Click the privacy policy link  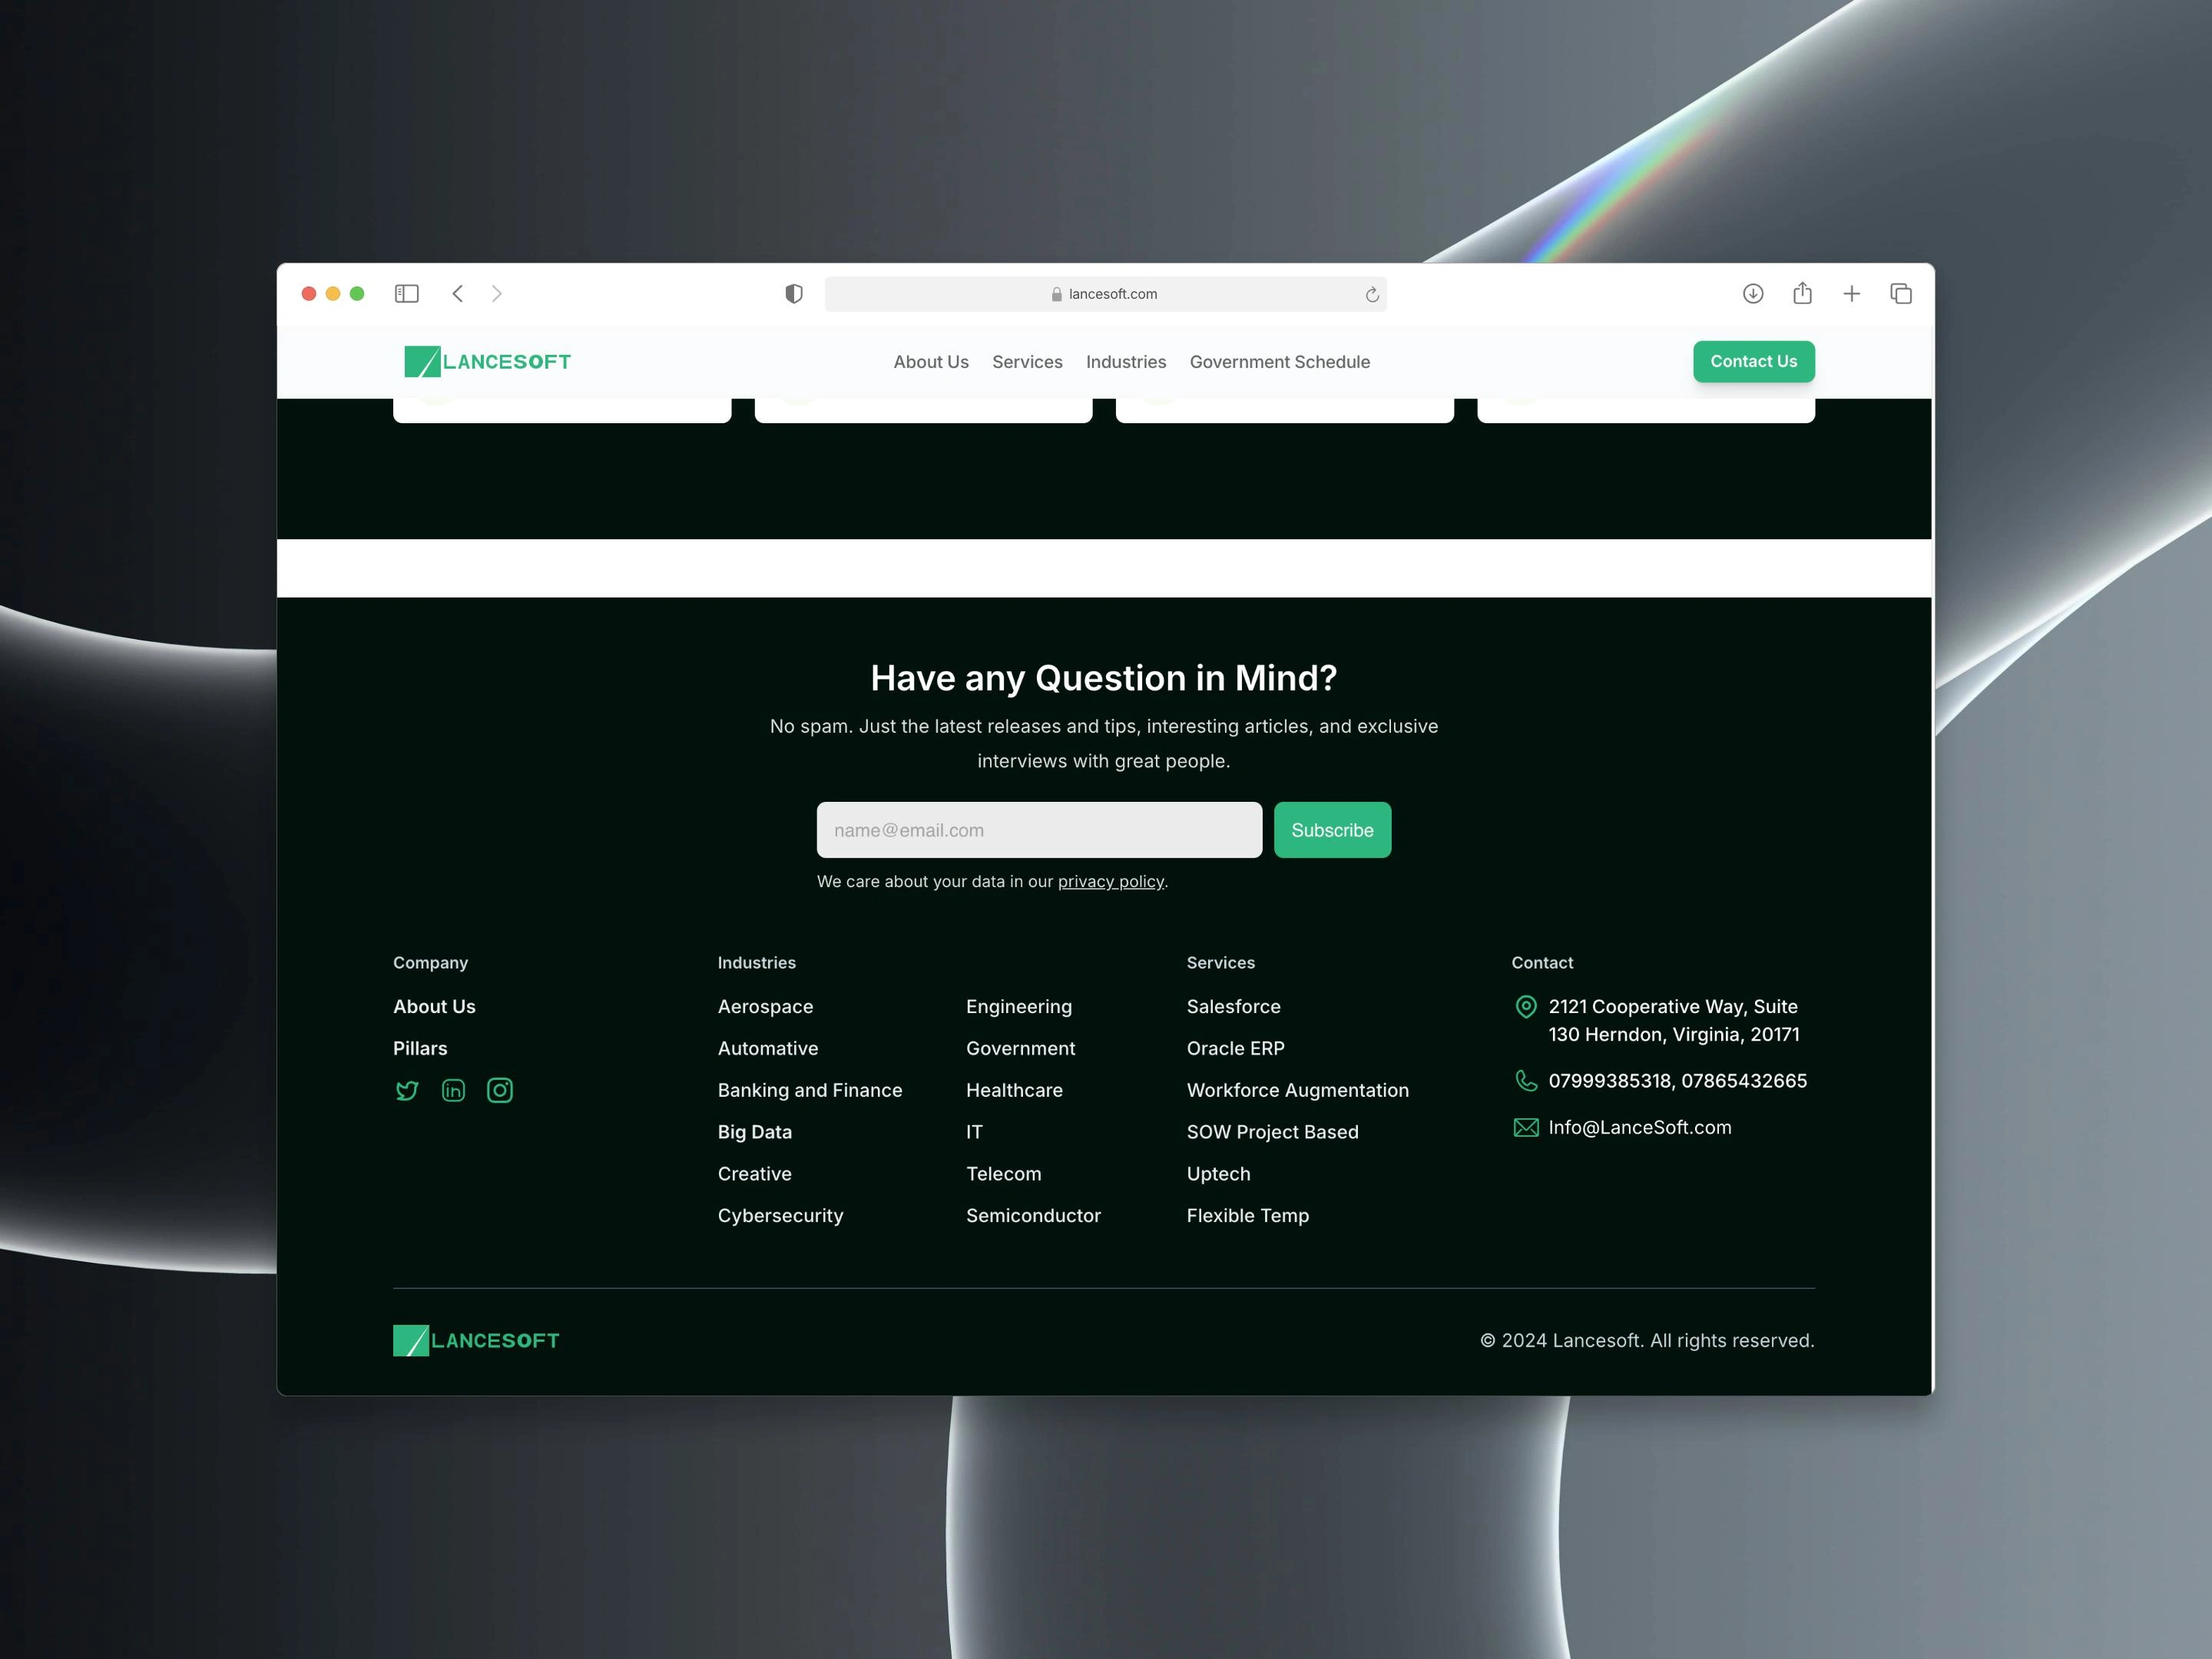pyautogui.click(x=1110, y=880)
